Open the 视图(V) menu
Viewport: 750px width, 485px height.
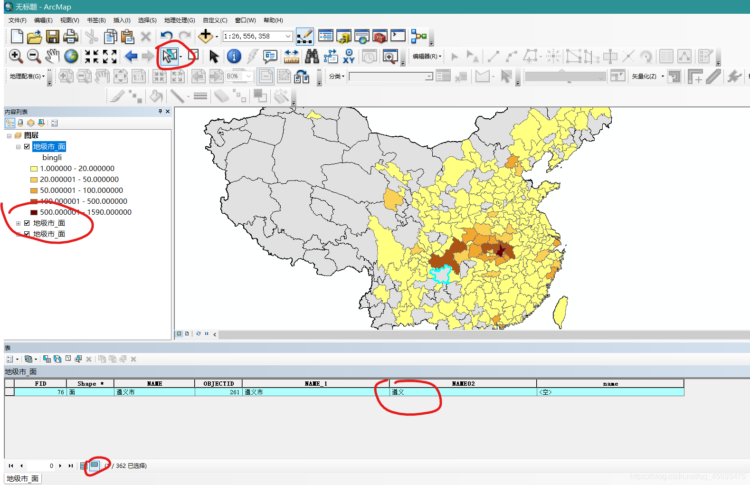69,20
